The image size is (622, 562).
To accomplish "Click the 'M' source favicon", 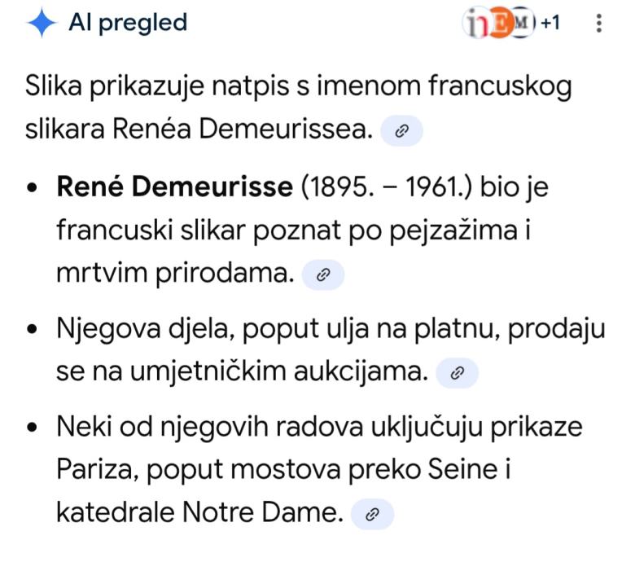I will [520, 23].
